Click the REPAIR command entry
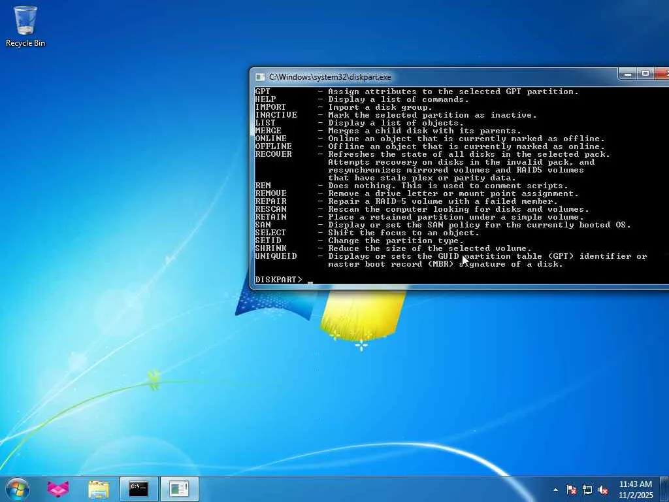669x502 pixels. pyautogui.click(x=406, y=201)
